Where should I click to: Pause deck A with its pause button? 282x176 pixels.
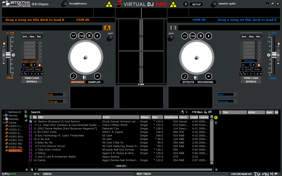pyautogui.click(x=89, y=36)
